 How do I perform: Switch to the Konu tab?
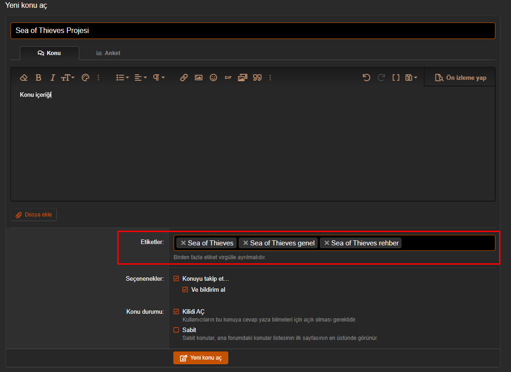pos(49,53)
